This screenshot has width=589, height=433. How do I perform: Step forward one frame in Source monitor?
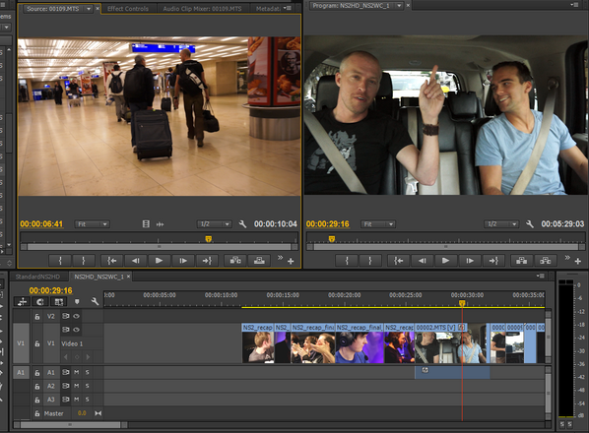[x=183, y=261]
